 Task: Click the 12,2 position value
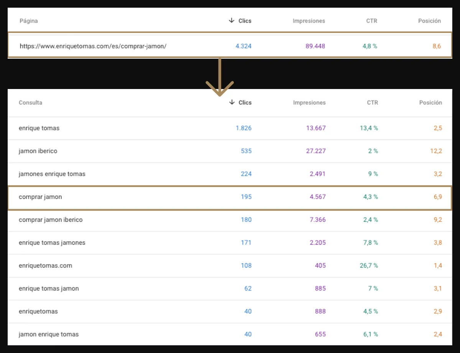[436, 151]
